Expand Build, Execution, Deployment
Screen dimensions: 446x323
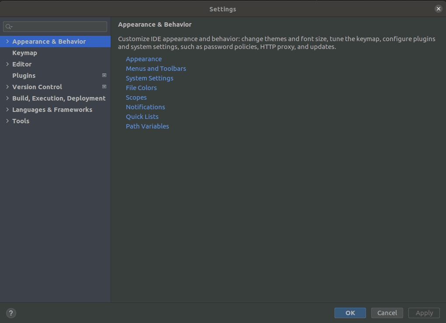[x=7, y=98]
